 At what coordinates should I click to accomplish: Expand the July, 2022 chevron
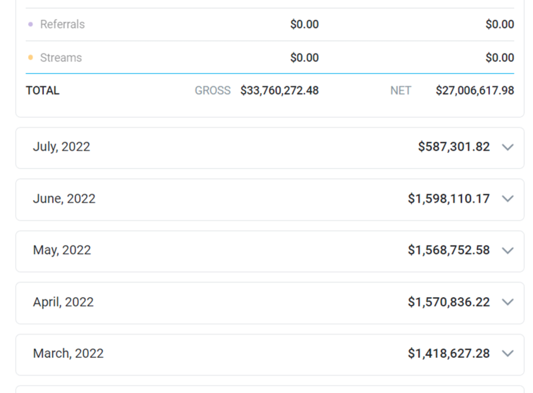tap(508, 147)
